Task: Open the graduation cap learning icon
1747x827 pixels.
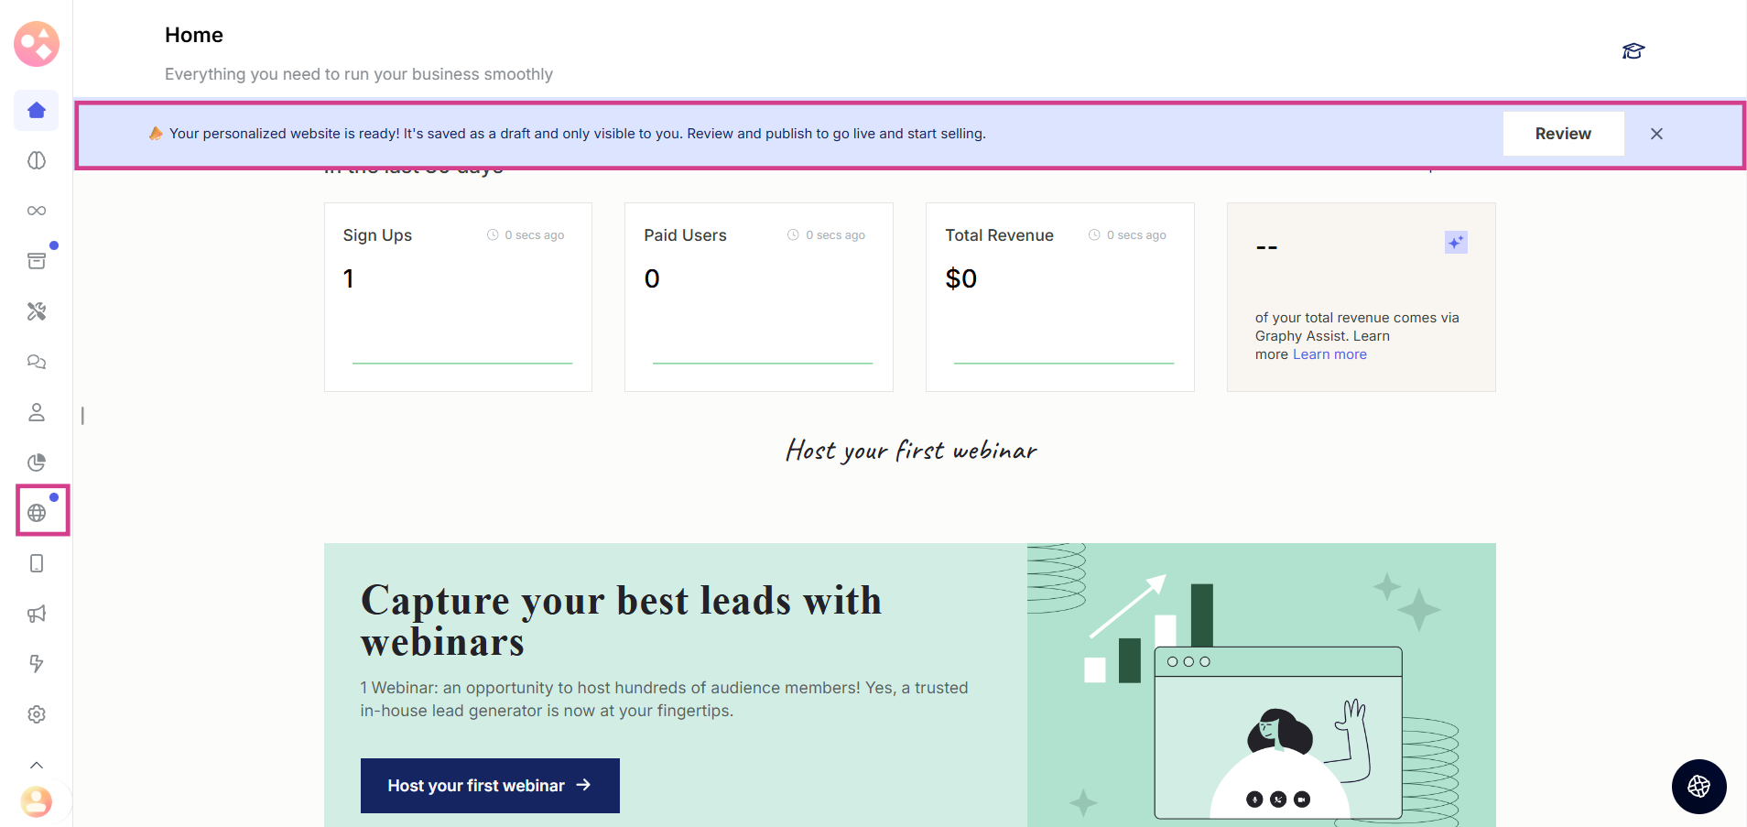Action: (x=1633, y=51)
